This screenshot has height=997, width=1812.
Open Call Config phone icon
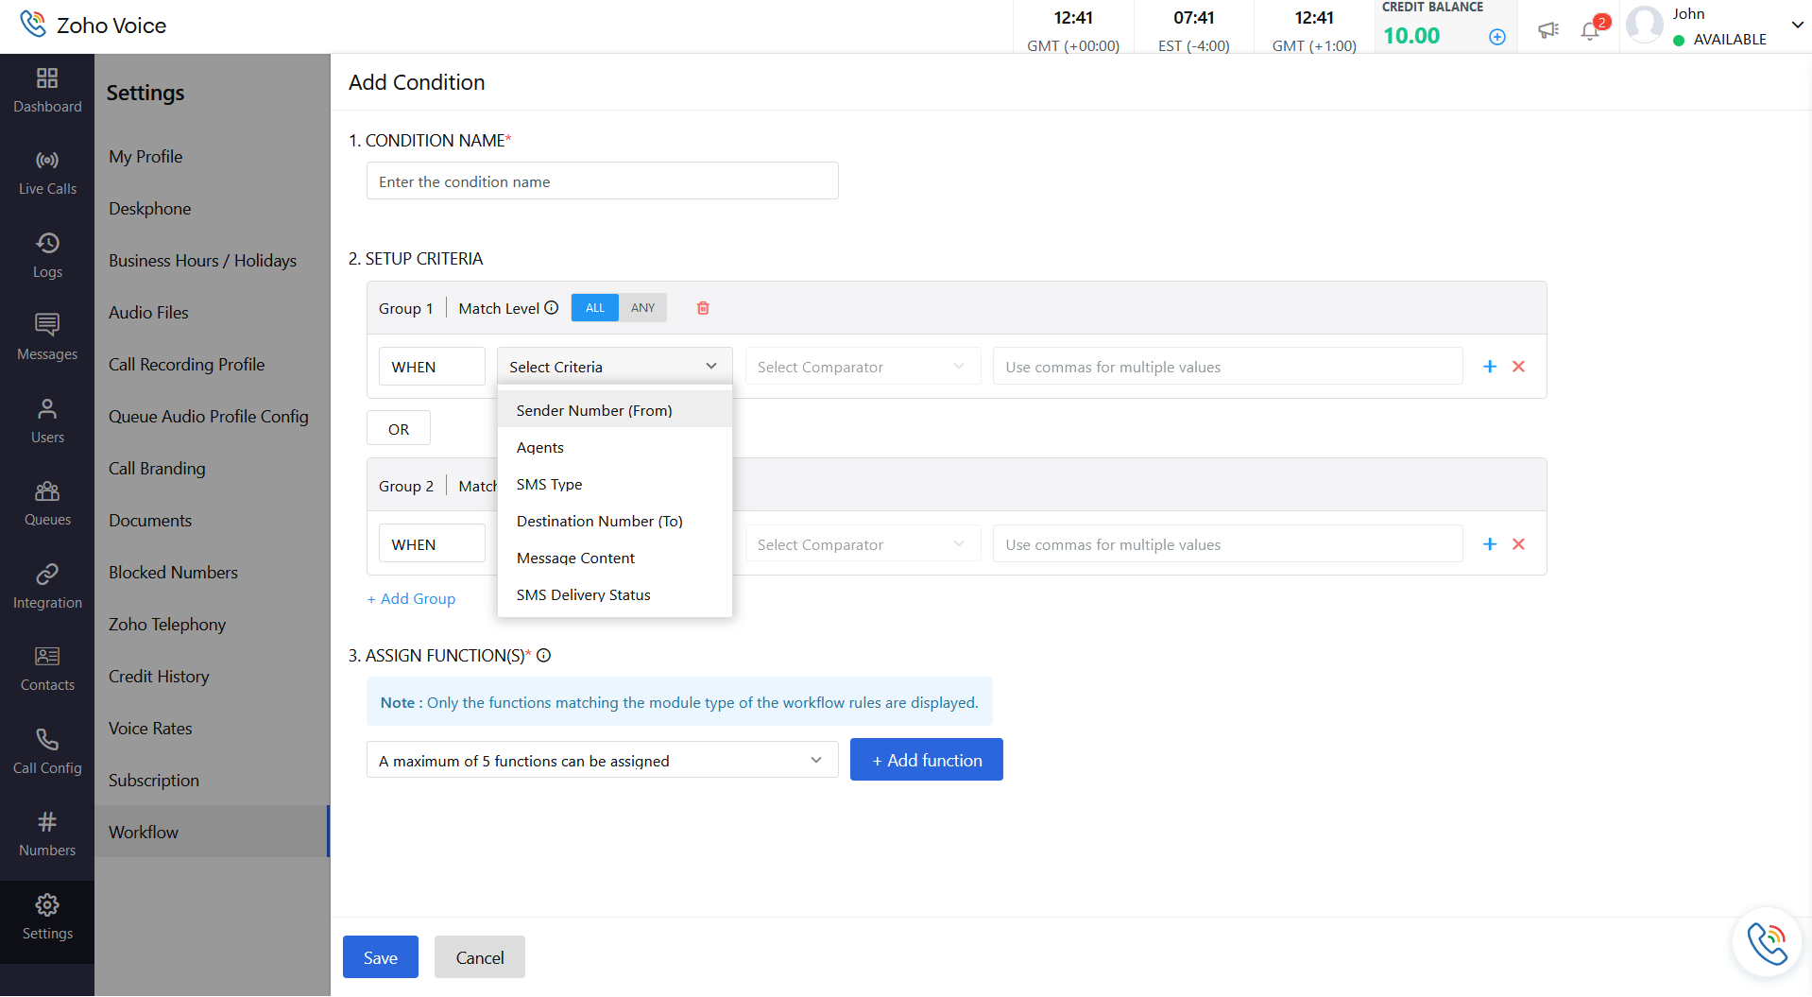[x=47, y=740]
